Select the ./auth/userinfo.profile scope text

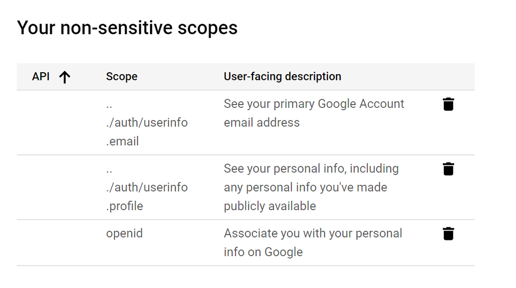click(147, 187)
